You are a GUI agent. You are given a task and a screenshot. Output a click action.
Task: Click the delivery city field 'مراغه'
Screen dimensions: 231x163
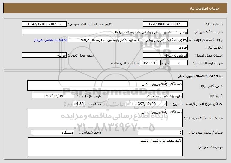[x=44, y=55]
